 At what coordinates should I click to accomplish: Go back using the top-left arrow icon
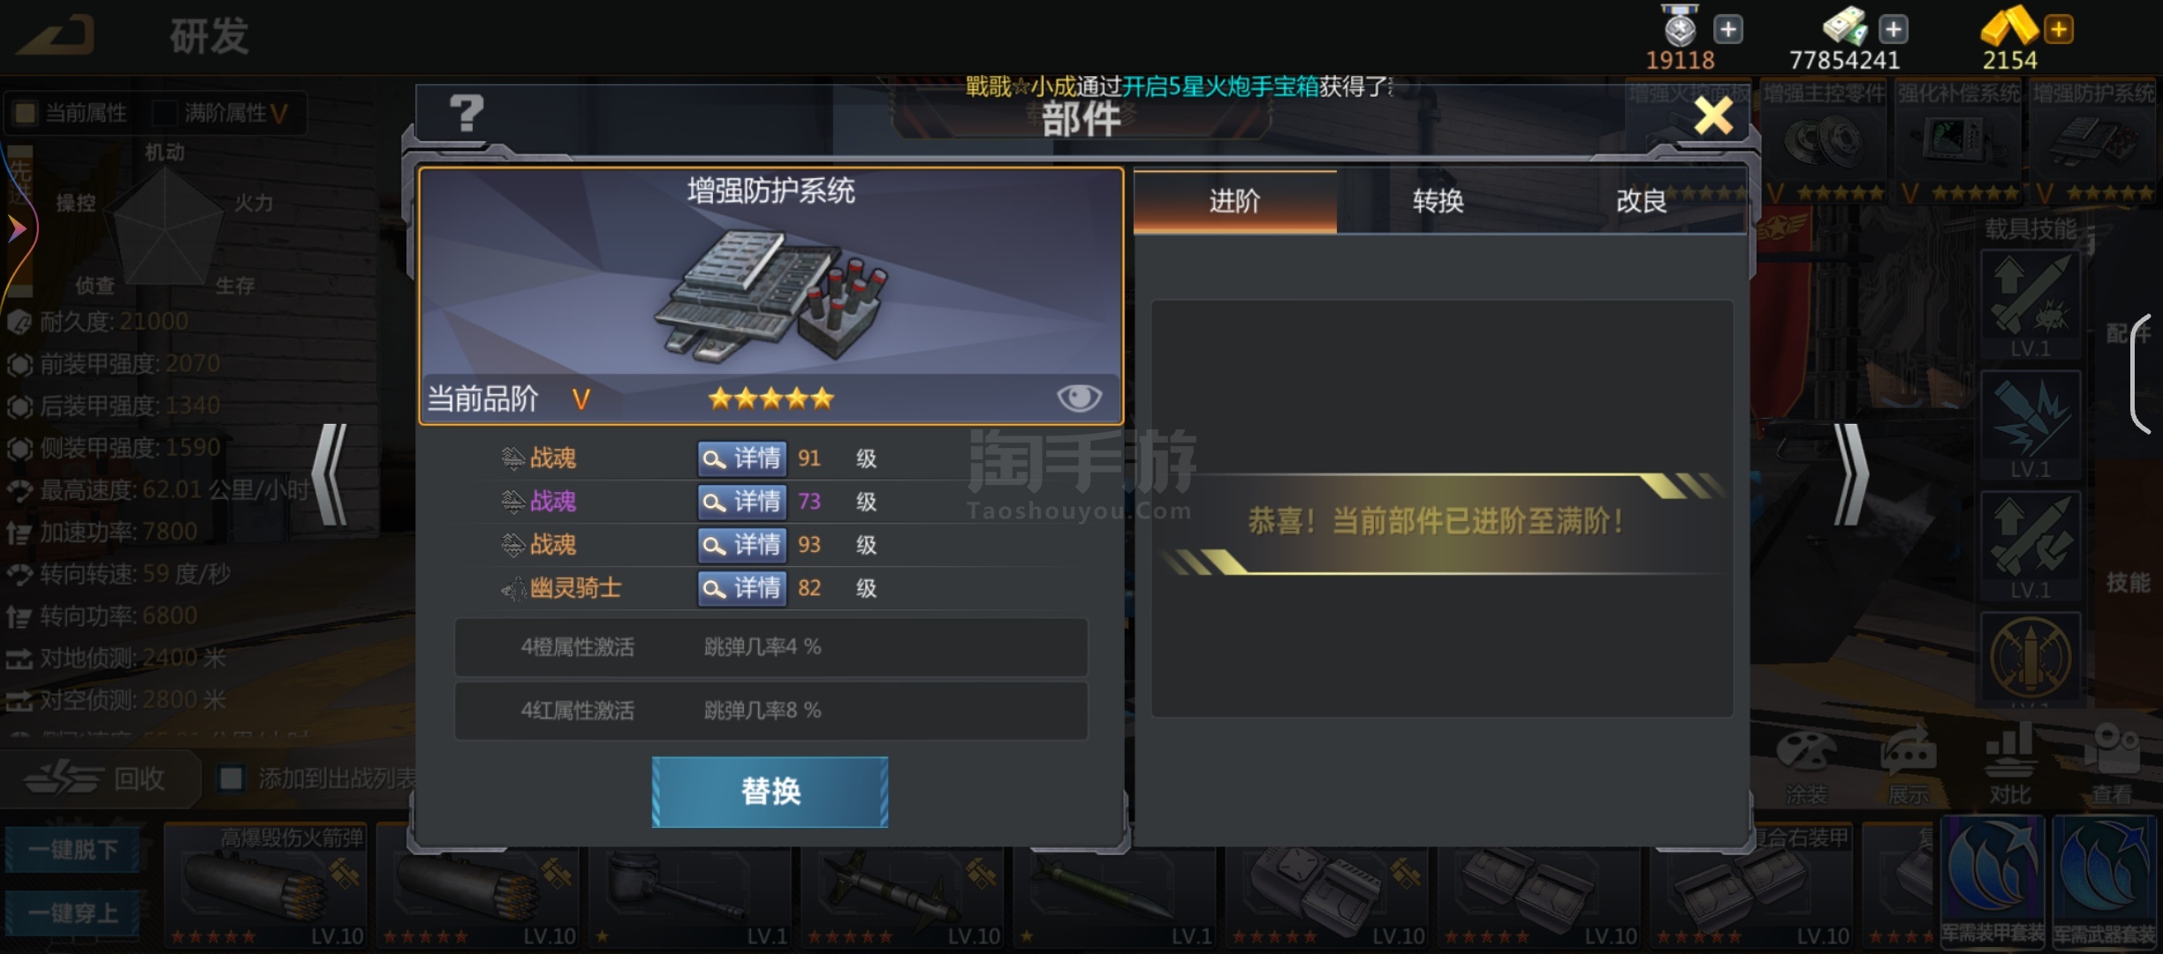(x=56, y=36)
